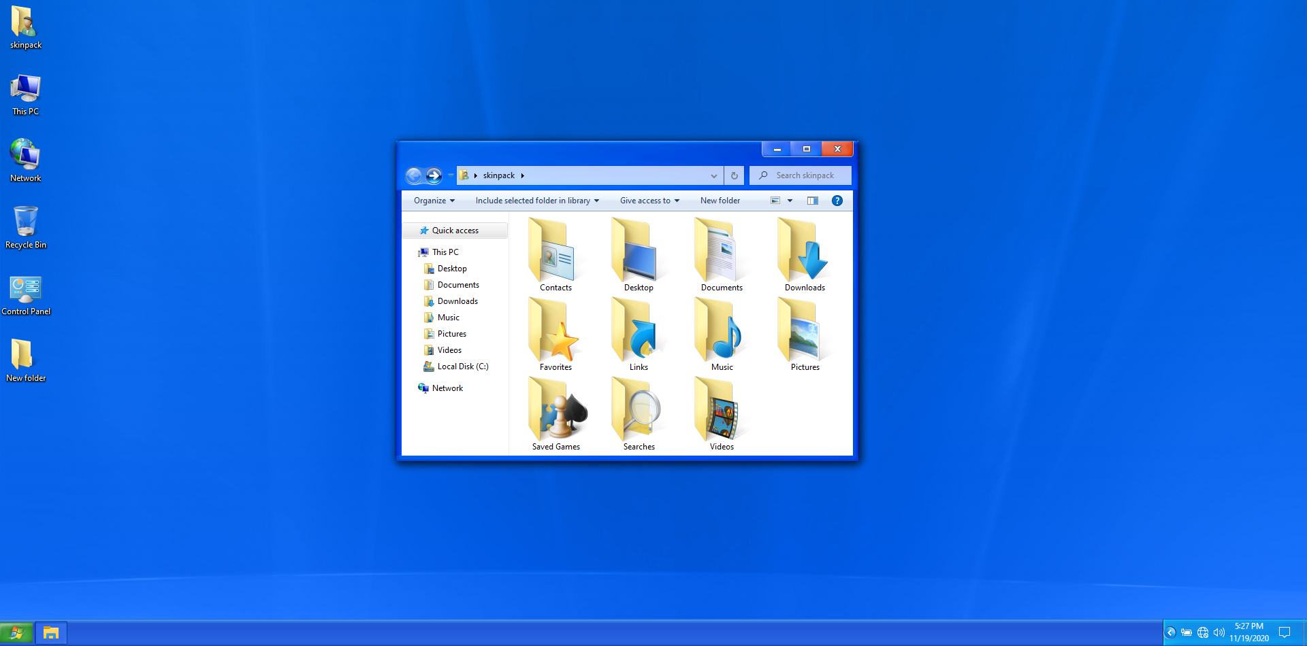Image resolution: width=1307 pixels, height=646 pixels.
Task: Click Include selected folder in library
Action: click(x=536, y=201)
